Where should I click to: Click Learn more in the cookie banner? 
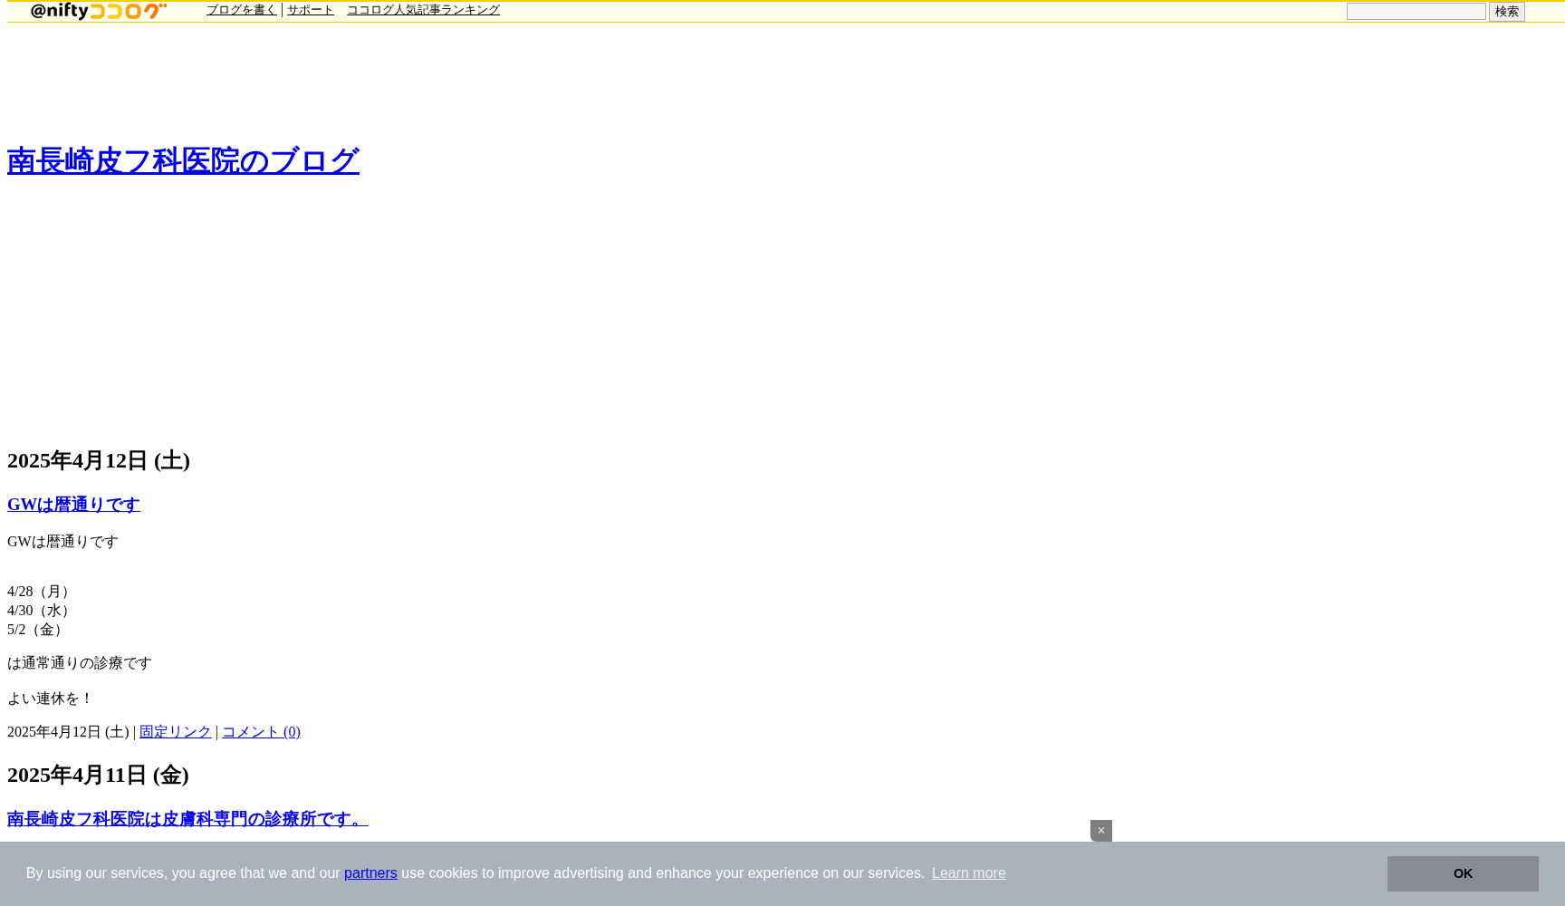[968, 873]
